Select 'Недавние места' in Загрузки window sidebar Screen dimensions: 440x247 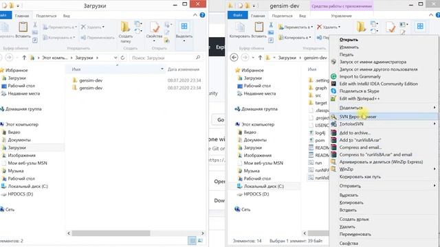(x=23, y=93)
